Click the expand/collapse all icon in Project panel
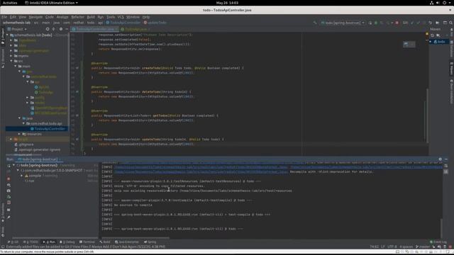 [54, 29]
